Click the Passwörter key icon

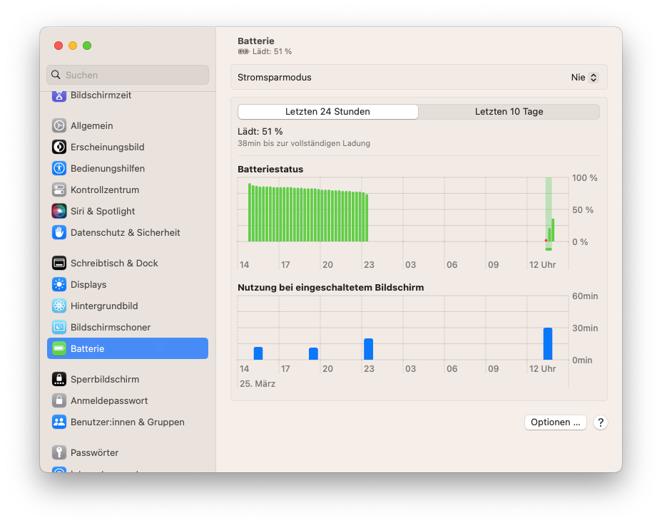tap(59, 452)
